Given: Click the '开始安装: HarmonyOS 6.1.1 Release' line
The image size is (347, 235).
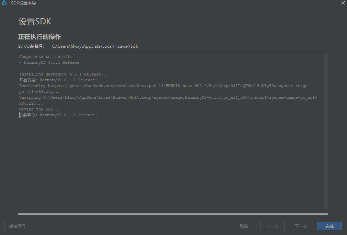Looking at the screenshot, I should [58, 80].
